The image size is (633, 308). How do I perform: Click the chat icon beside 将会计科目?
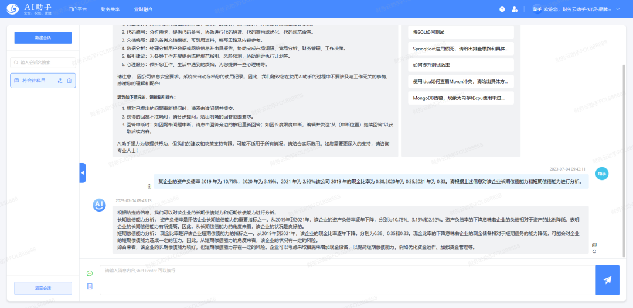[16, 81]
